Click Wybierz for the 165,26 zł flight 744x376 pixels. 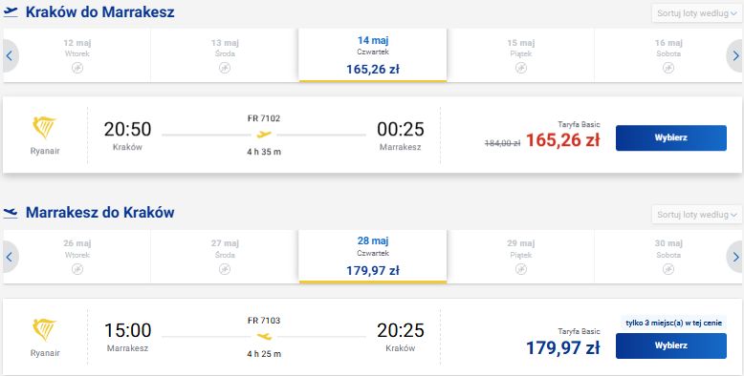click(x=671, y=137)
